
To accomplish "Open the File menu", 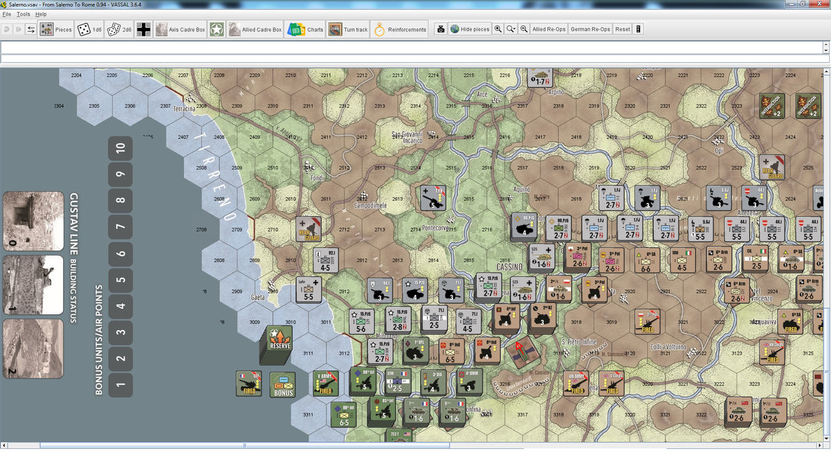I will click(x=6, y=14).
